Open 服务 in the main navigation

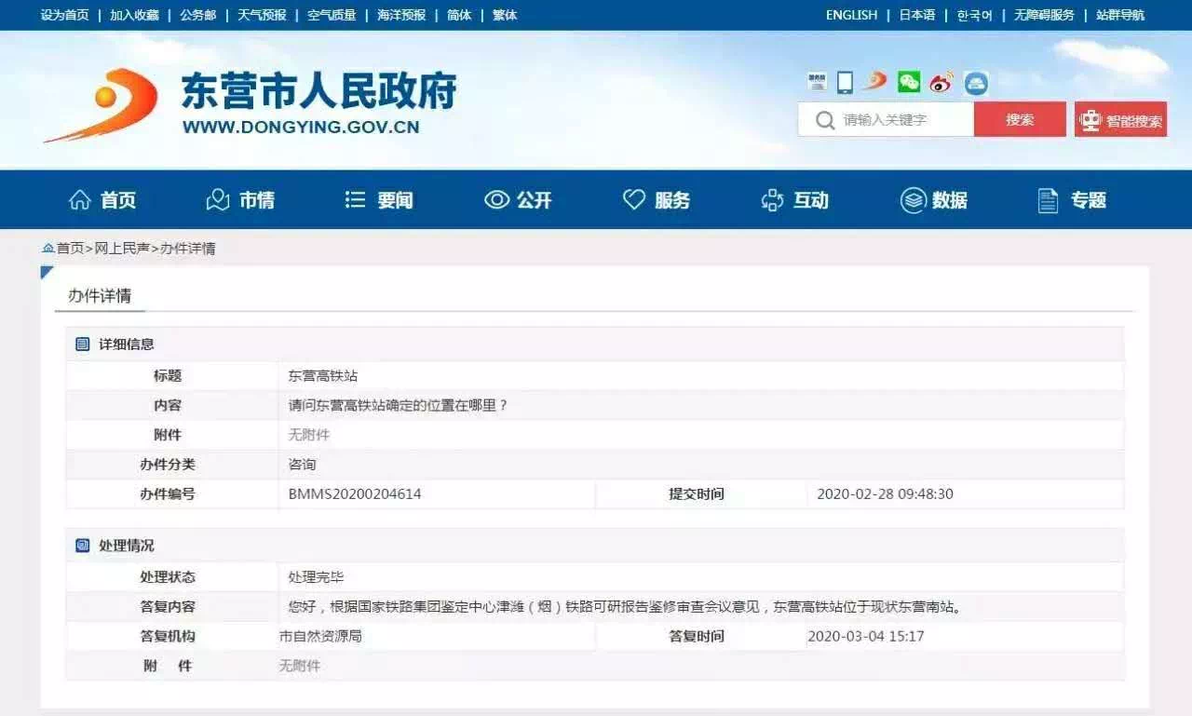pyautogui.click(x=672, y=200)
